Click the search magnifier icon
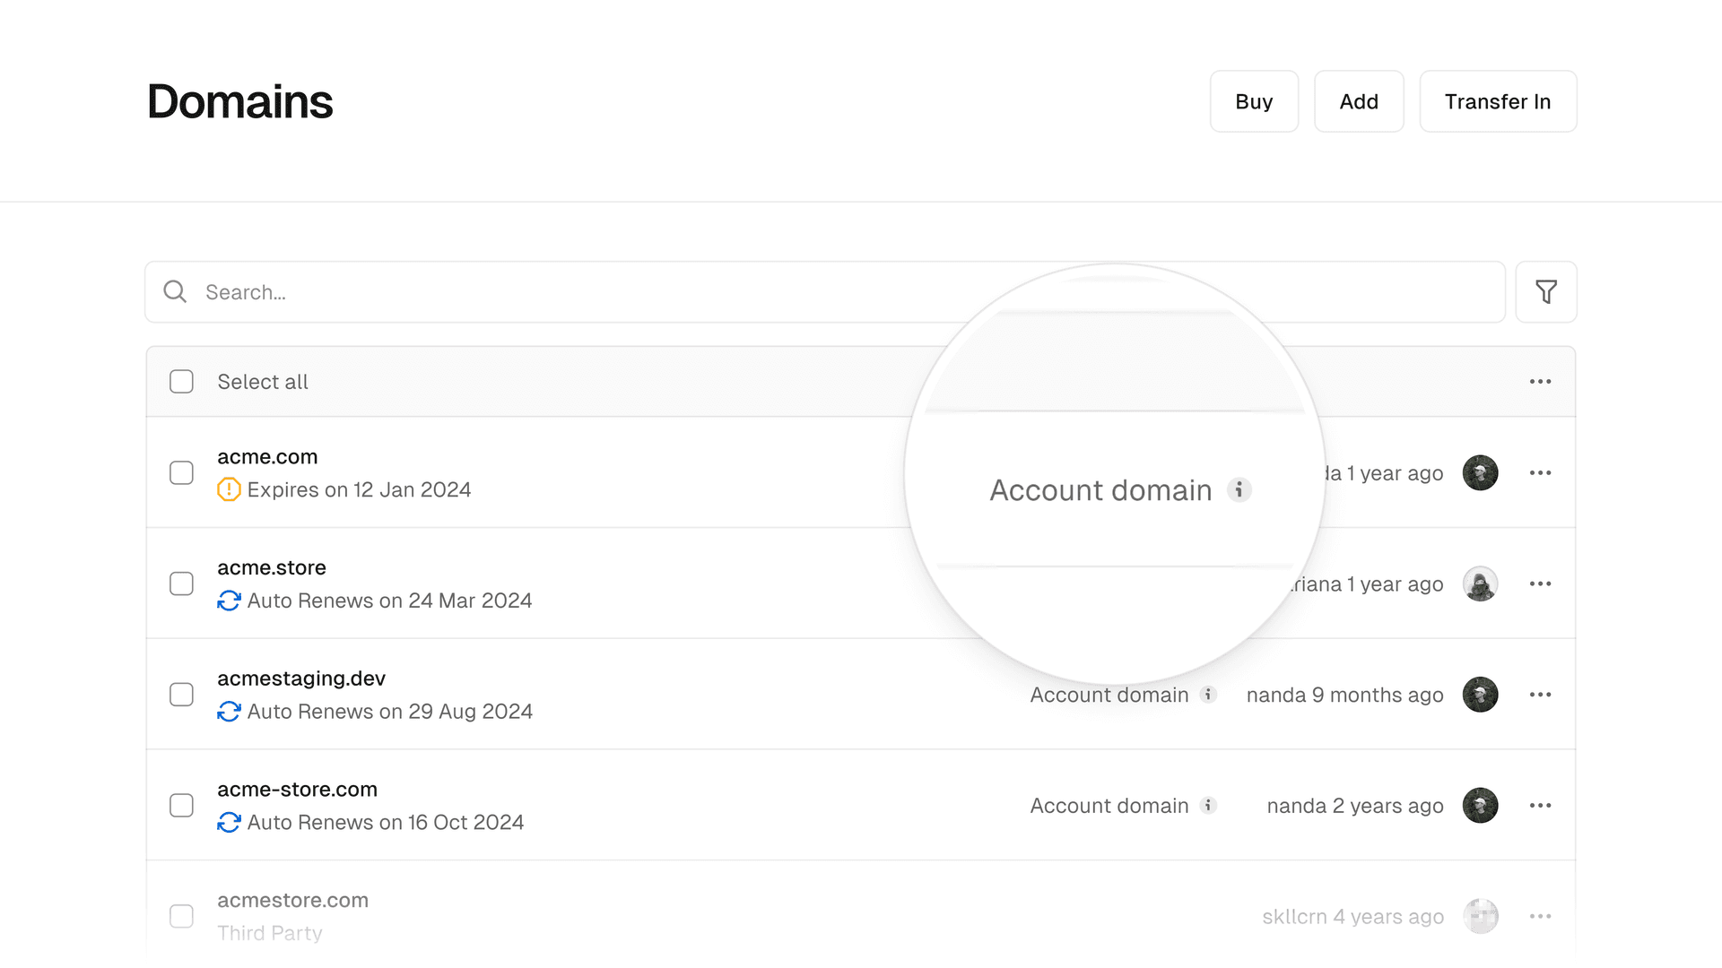This screenshot has width=1722, height=968. pyautogui.click(x=175, y=292)
